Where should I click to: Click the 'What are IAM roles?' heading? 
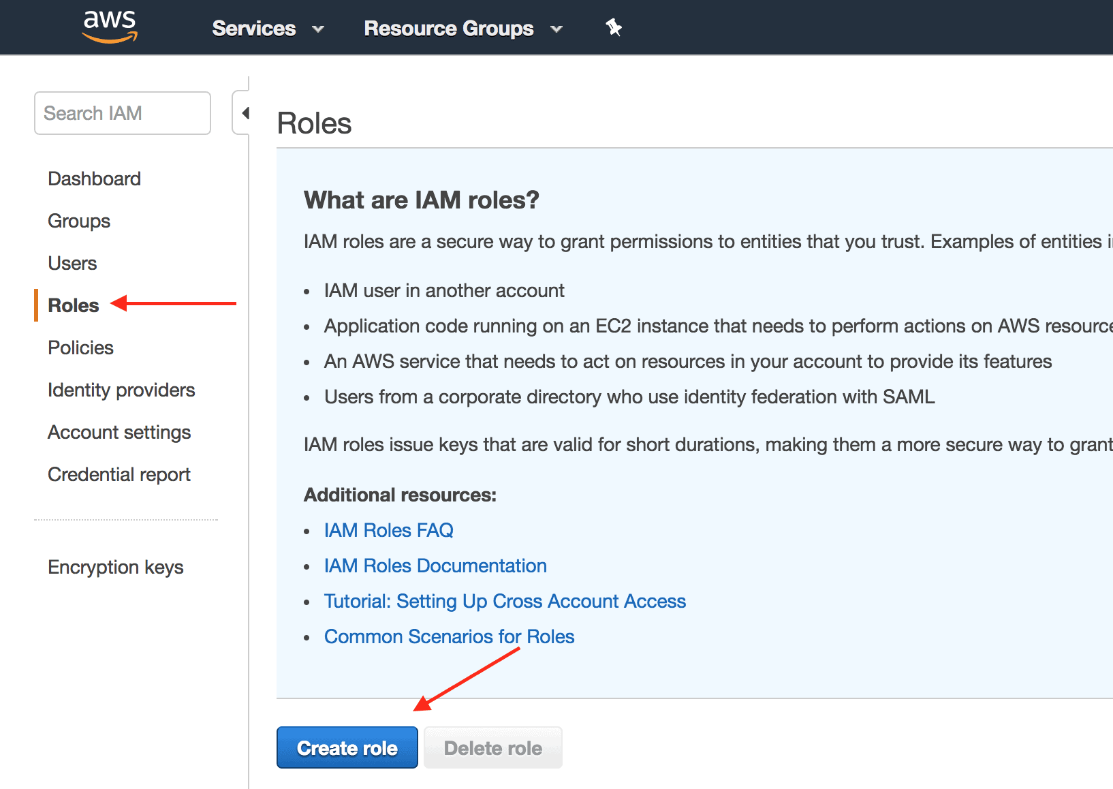click(x=422, y=200)
